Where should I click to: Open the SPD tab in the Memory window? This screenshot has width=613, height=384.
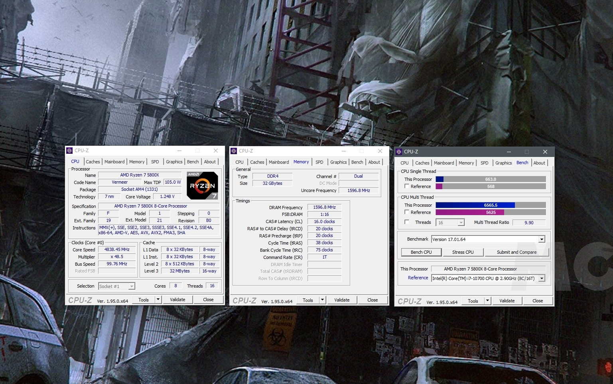[319, 162]
